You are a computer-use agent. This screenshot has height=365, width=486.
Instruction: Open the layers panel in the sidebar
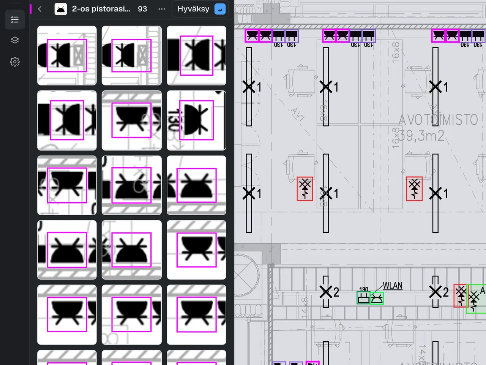pos(15,40)
